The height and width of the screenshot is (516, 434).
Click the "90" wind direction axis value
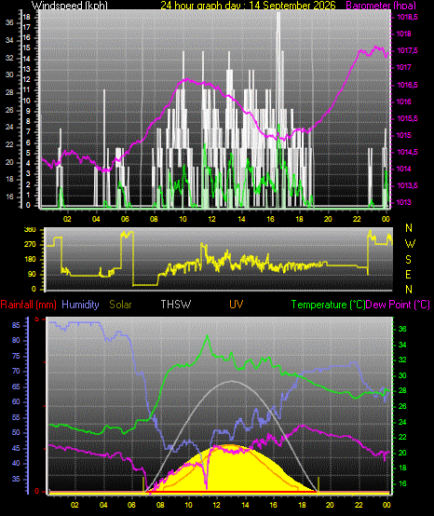pyautogui.click(x=32, y=275)
